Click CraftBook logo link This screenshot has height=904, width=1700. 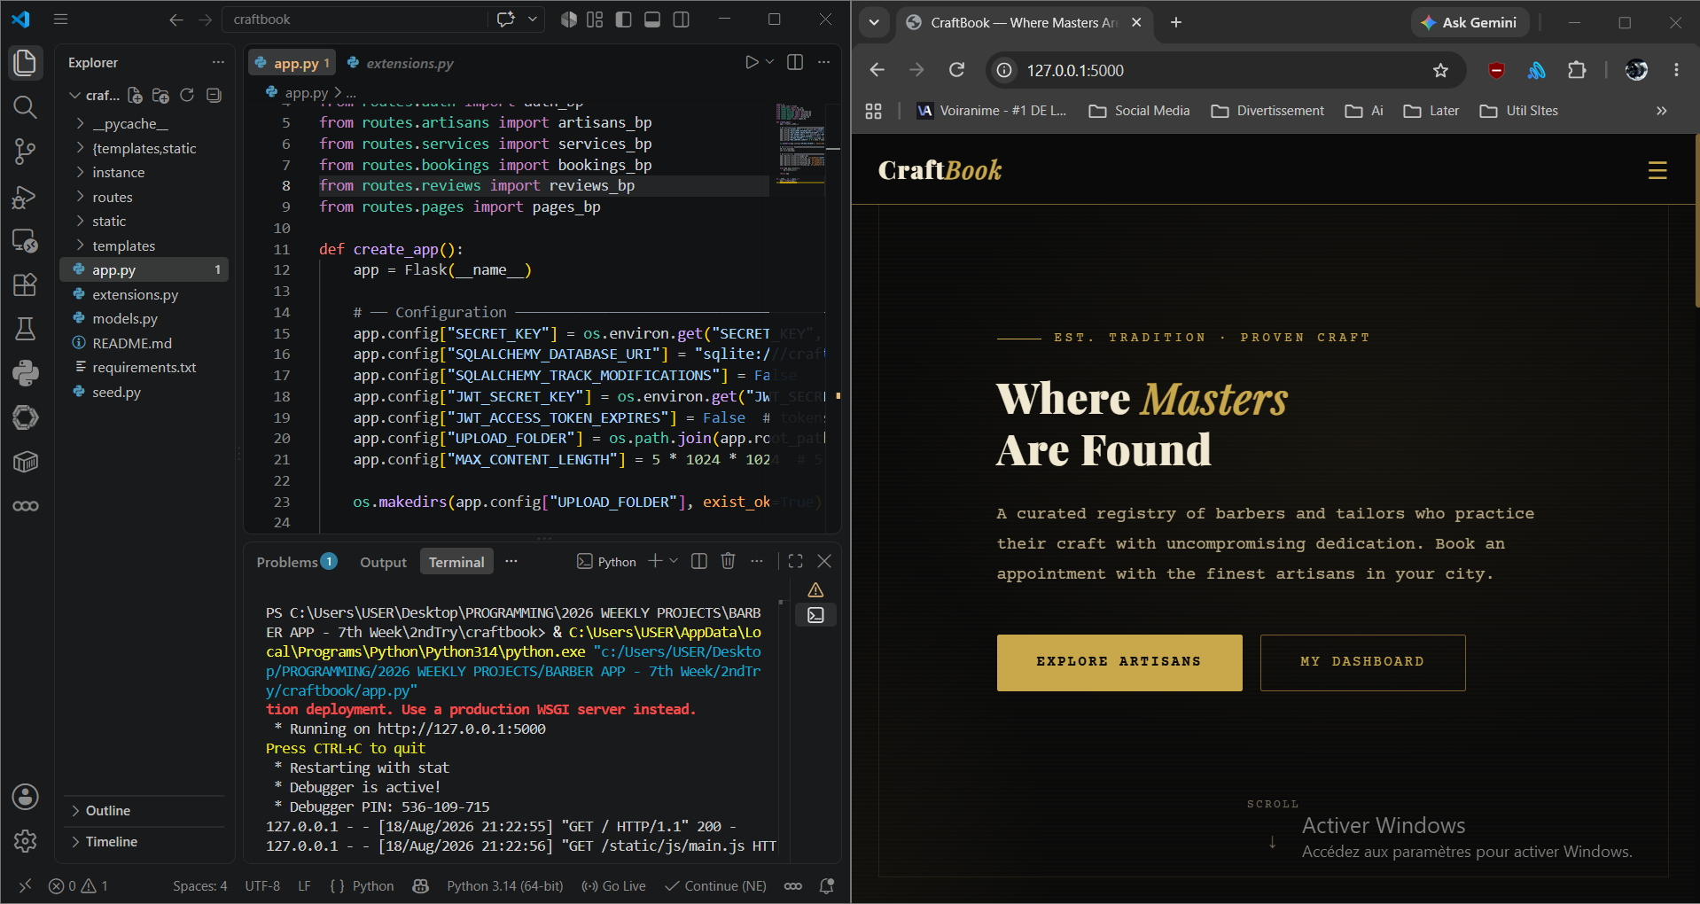940,170
